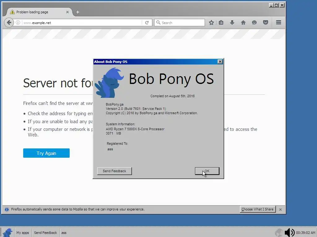317x237 pixels.
Task: Click the taskbar clock 00:39:02 AM
Action: coord(306,233)
